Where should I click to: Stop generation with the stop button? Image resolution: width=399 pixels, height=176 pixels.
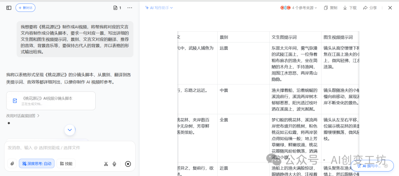128,164
